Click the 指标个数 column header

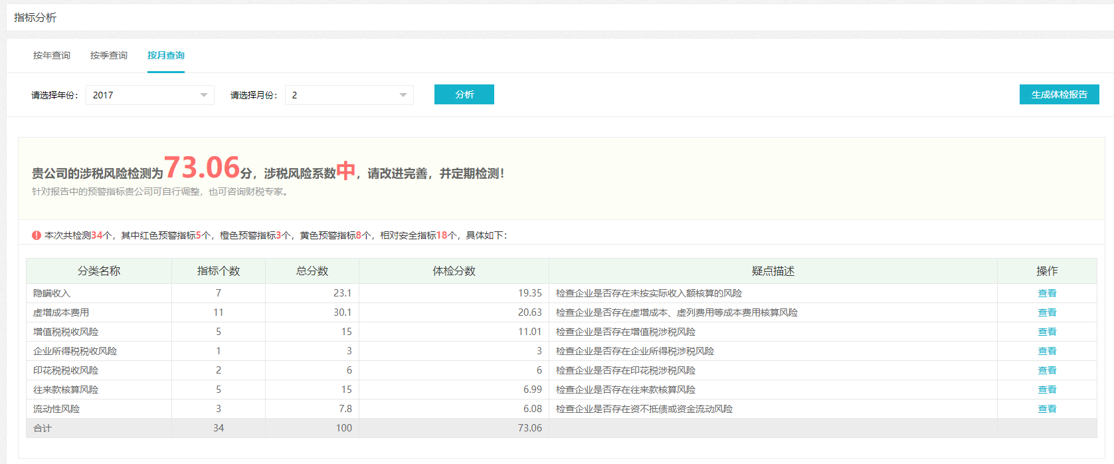[x=219, y=271]
